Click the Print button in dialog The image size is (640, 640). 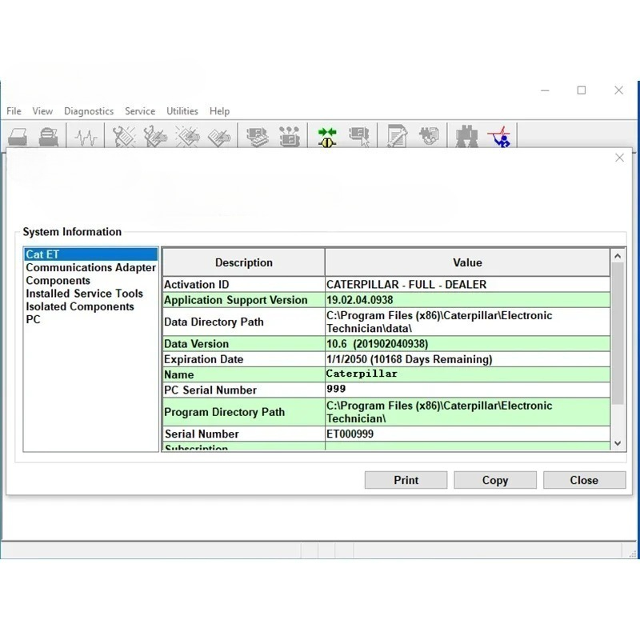406,480
